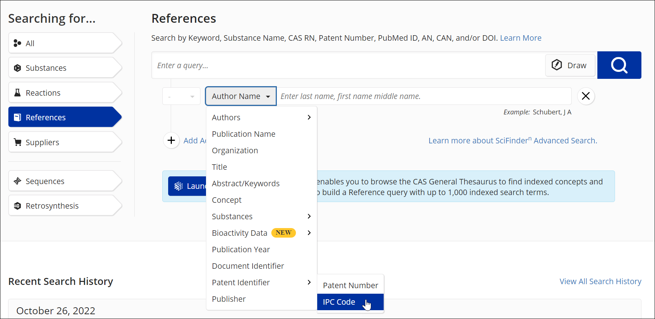Click the magnifying glass search button

click(x=619, y=65)
